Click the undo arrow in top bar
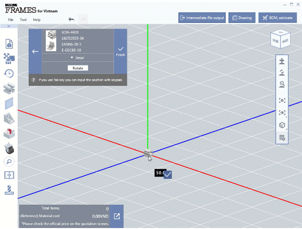This screenshot has height=229, width=302. click(72, 19)
